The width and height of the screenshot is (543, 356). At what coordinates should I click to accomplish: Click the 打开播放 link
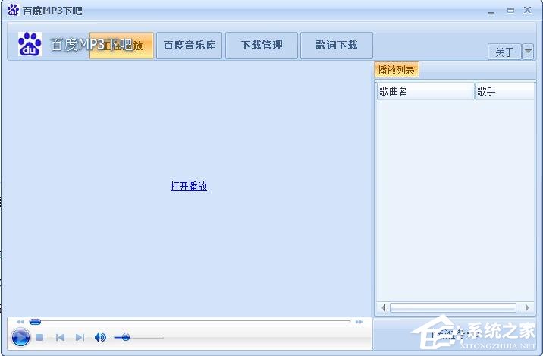(189, 186)
